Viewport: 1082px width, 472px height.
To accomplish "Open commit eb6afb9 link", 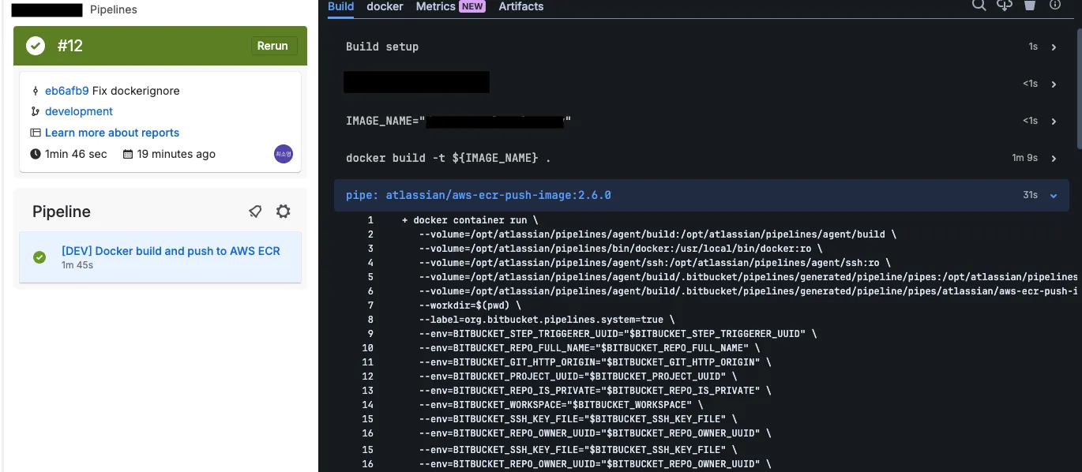I will click(x=66, y=91).
